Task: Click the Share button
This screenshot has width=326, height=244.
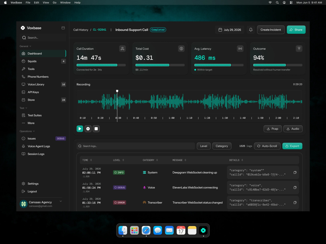Action: pyautogui.click(x=296, y=30)
